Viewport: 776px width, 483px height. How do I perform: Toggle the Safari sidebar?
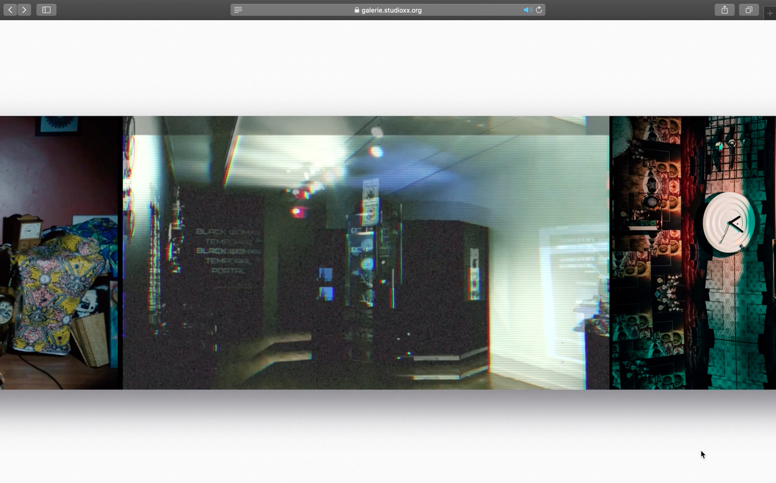(46, 10)
